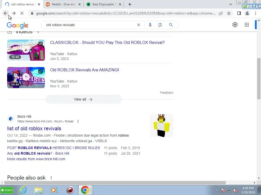Click View all videos button
This screenshot has width=261, height=195.
tap(83, 99)
